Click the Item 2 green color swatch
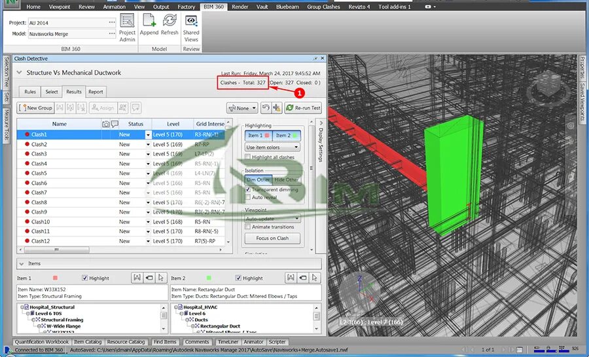The width and height of the screenshot is (589, 357). pyautogui.click(x=209, y=278)
